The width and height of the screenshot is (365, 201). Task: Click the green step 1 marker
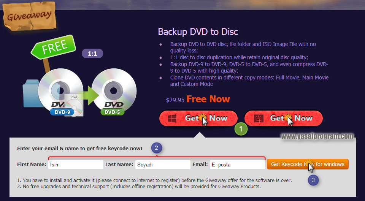tap(241, 129)
